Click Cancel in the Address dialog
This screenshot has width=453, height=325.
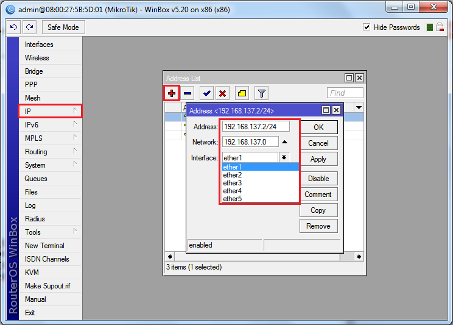coord(318,143)
